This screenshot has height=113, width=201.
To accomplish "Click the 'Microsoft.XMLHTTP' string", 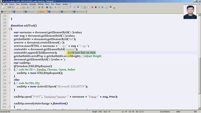I will (x=71, y=87).
